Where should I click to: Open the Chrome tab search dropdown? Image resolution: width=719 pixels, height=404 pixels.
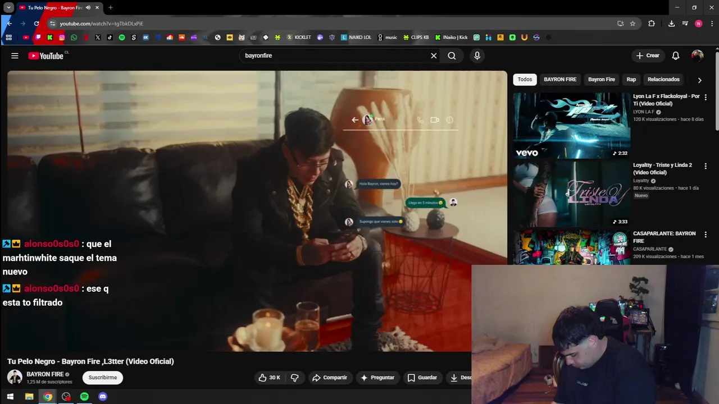tap(9, 7)
